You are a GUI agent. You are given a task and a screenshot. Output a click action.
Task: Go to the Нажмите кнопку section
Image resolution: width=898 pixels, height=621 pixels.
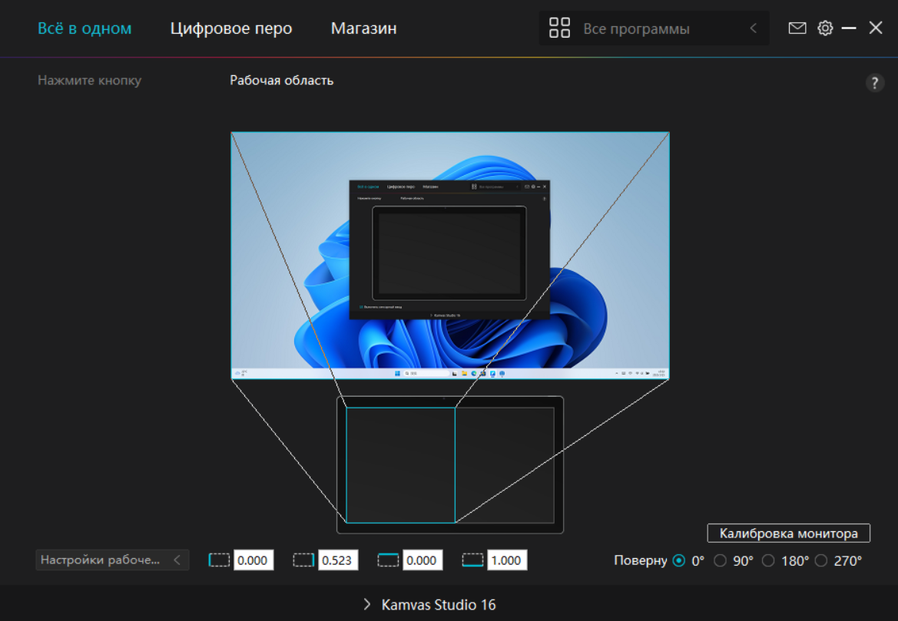pyautogui.click(x=89, y=80)
